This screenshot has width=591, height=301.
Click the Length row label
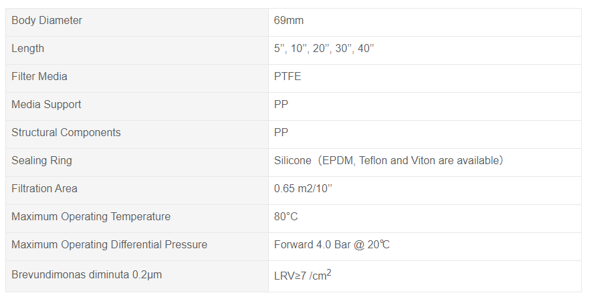coord(28,49)
